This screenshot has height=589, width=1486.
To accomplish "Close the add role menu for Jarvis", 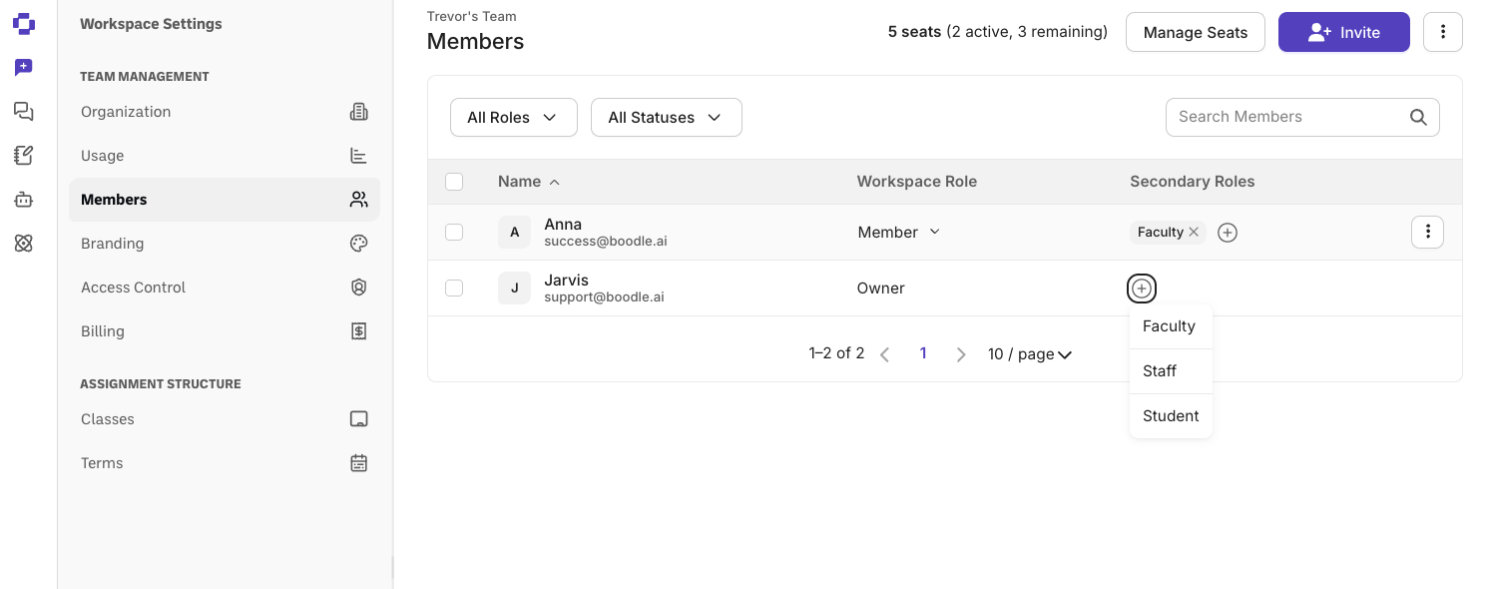I will (x=1142, y=289).
